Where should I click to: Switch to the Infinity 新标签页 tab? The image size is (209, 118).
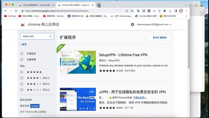coord(37,5)
